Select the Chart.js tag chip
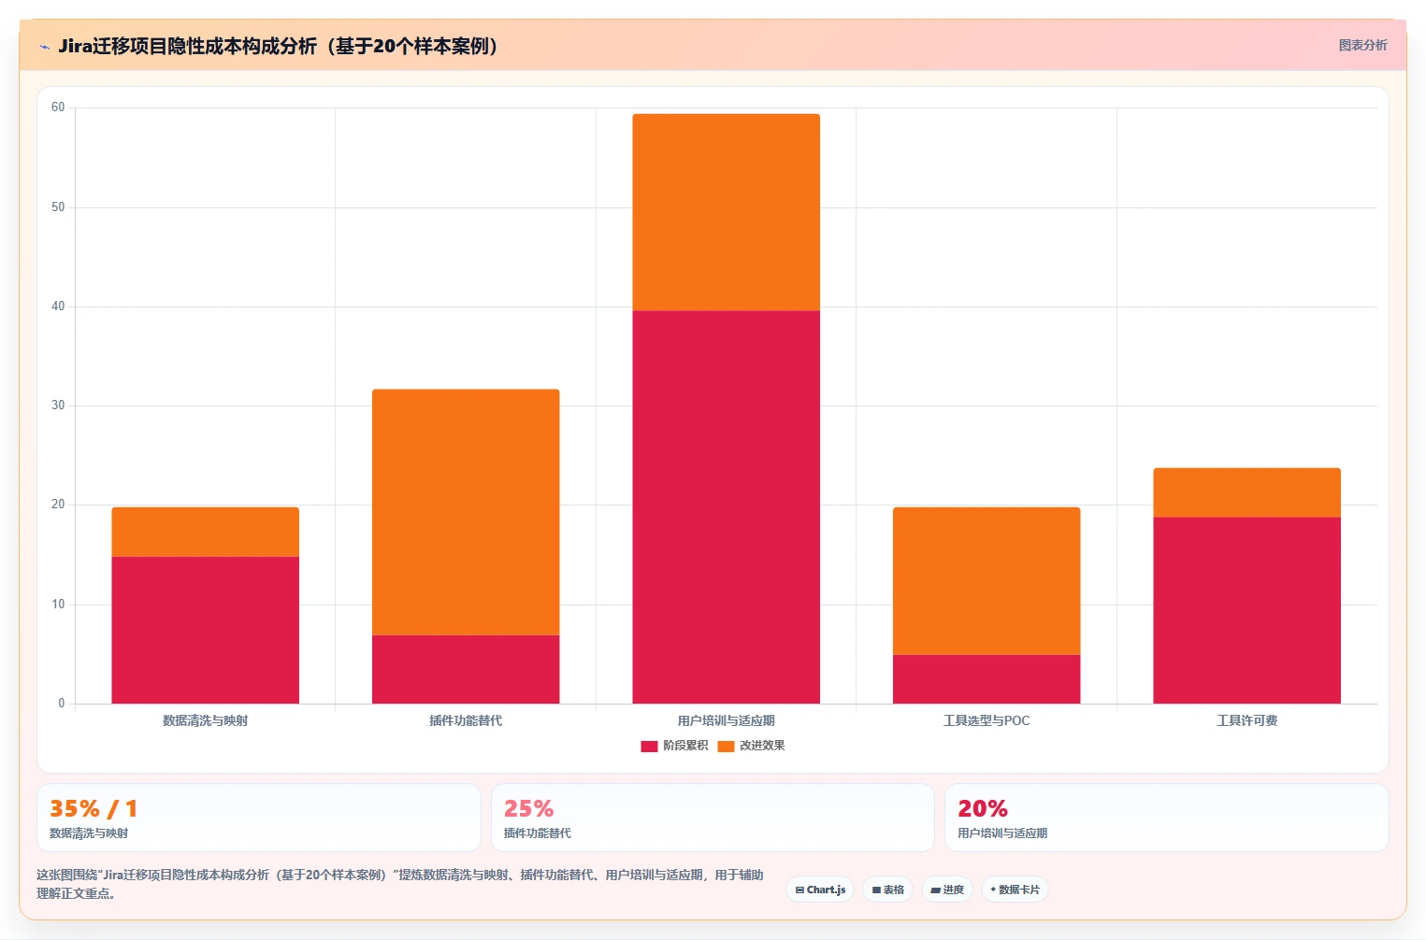The width and height of the screenshot is (1426, 940). (820, 890)
